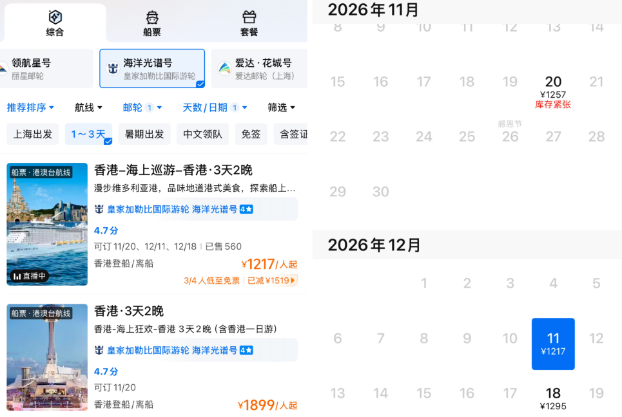
Task: Expand the 邮轮 filter dropdown
Action: tap(142, 107)
